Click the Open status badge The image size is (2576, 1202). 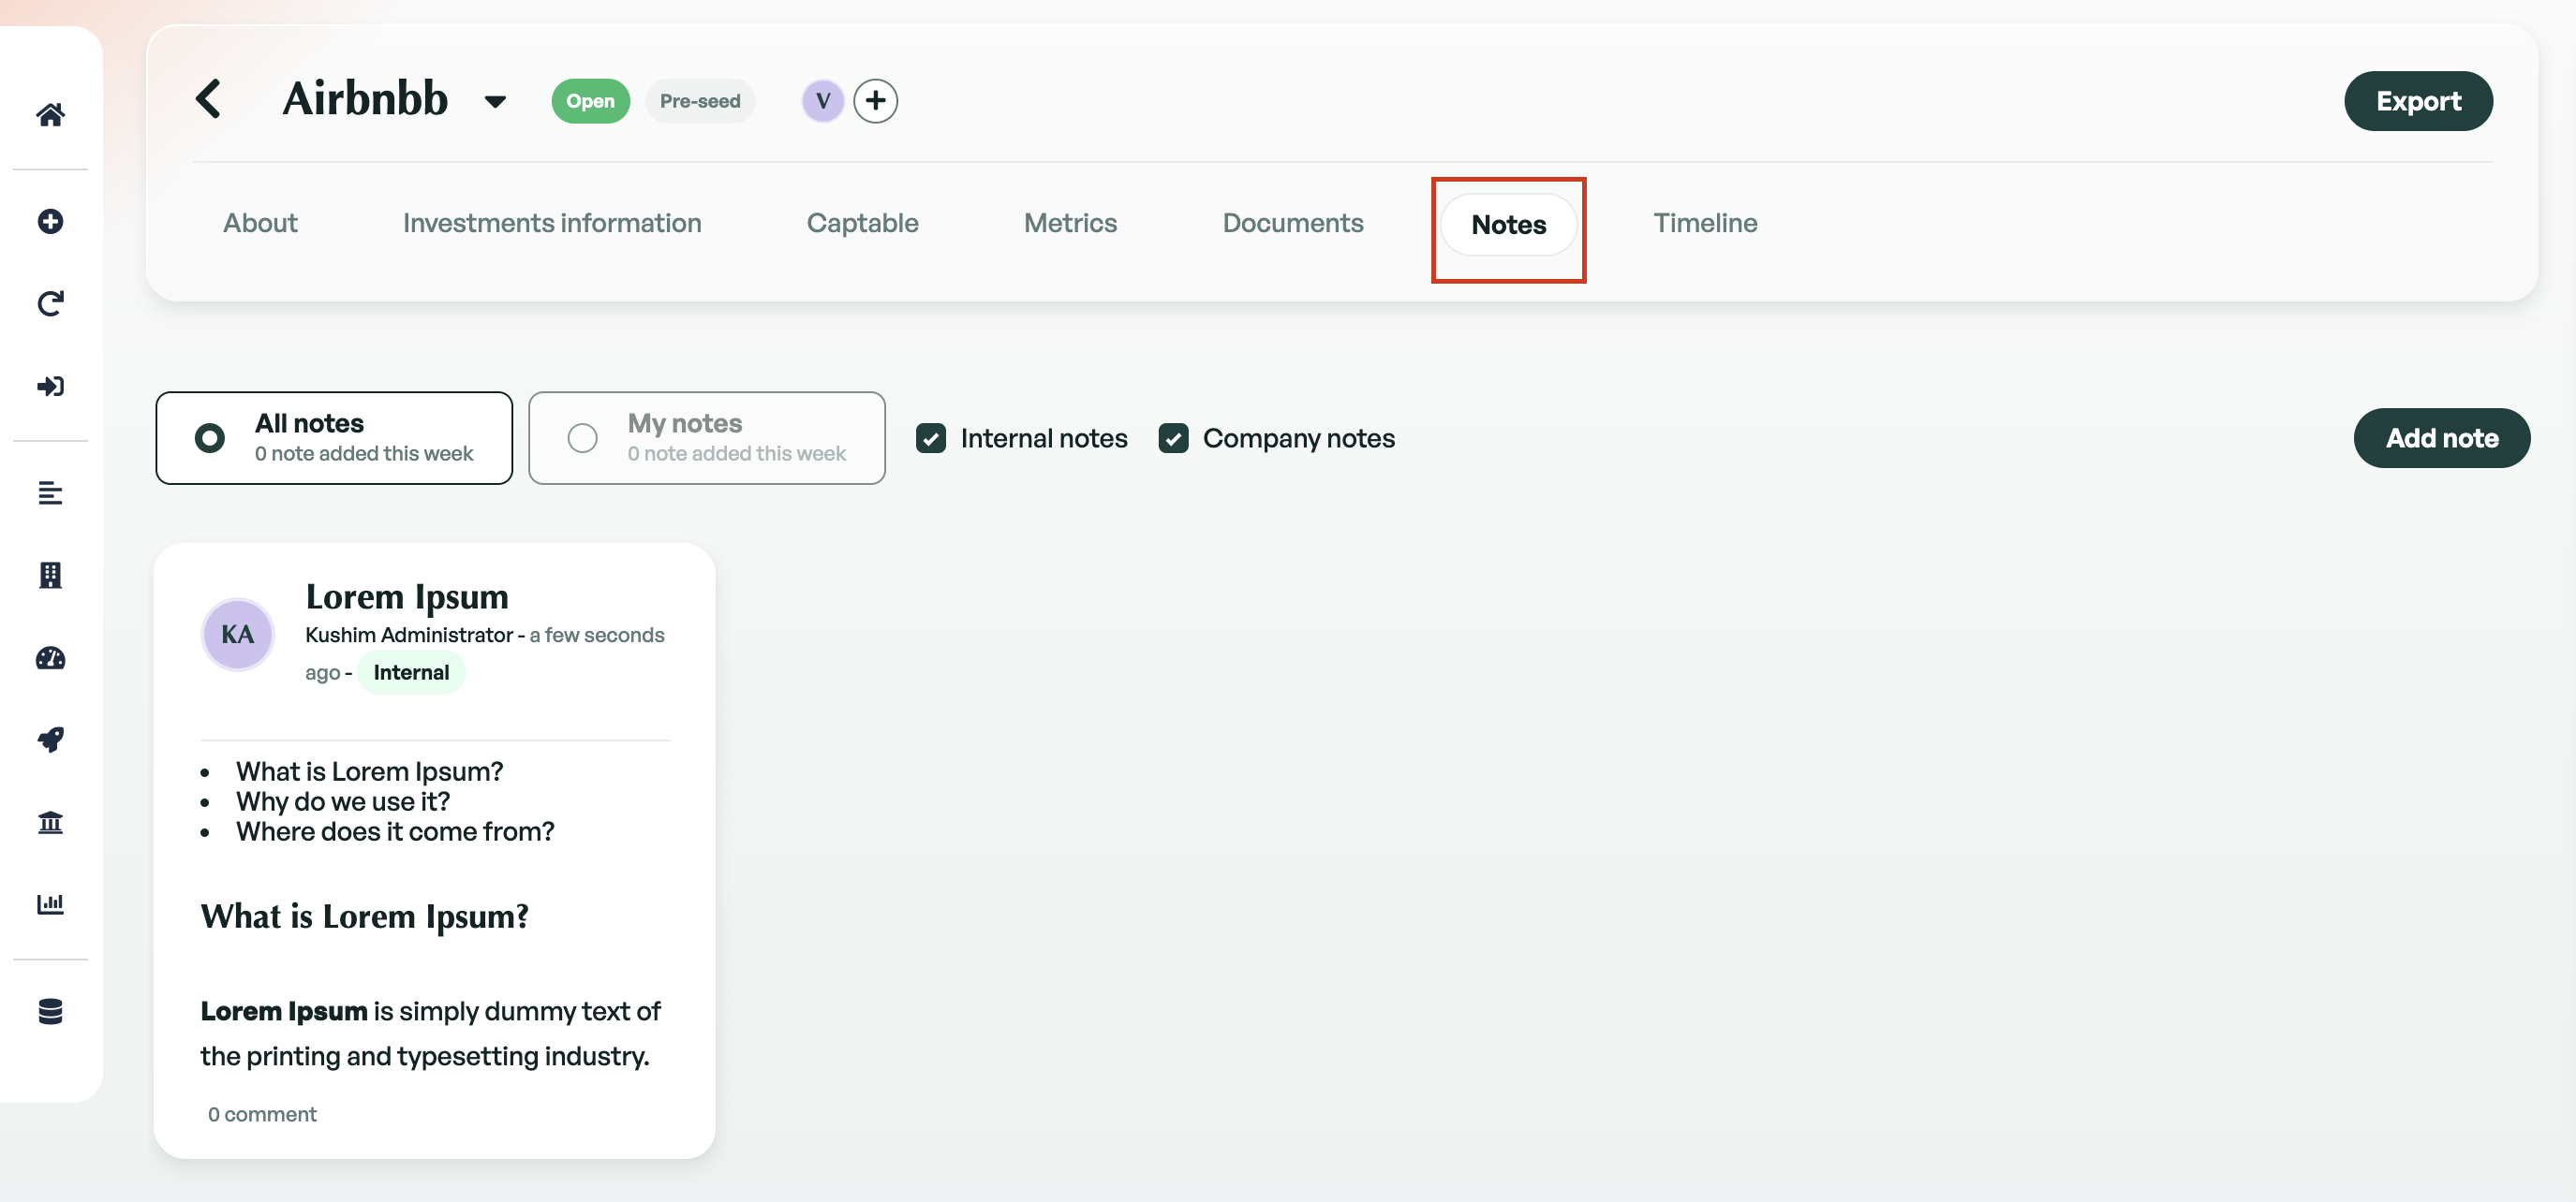pos(590,101)
